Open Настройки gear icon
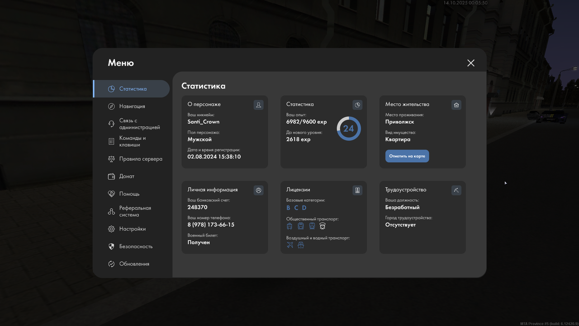 point(111,229)
